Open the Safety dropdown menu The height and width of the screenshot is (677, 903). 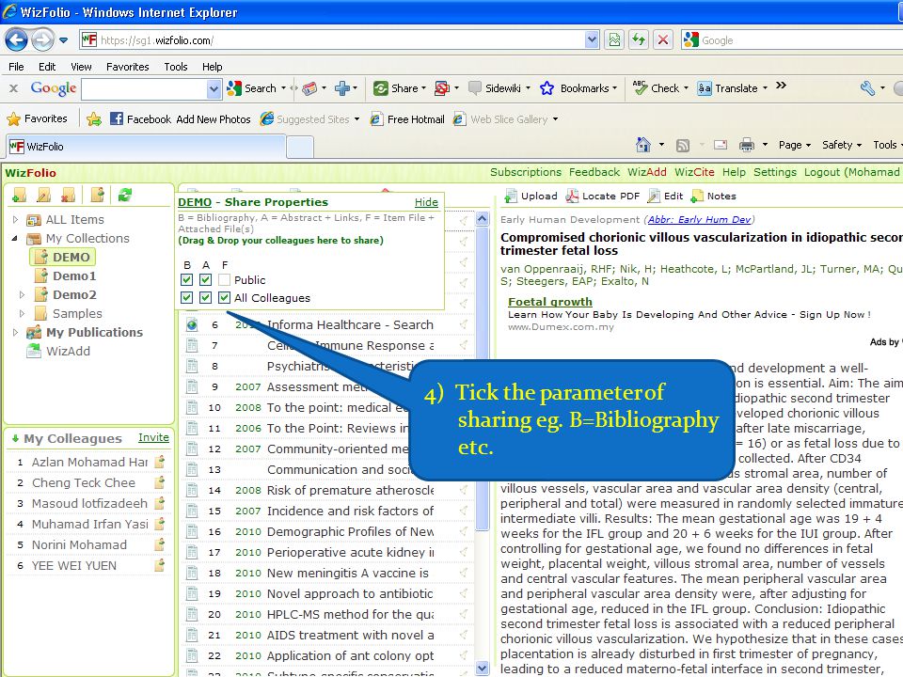(841, 145)
